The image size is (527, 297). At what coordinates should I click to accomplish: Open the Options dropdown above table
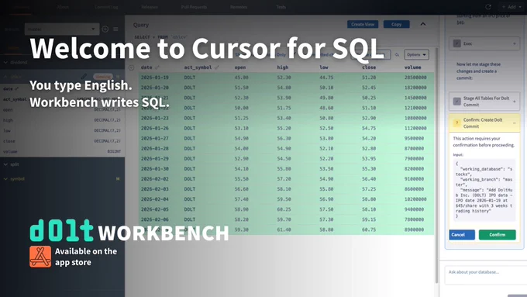(x=416, y=54)
